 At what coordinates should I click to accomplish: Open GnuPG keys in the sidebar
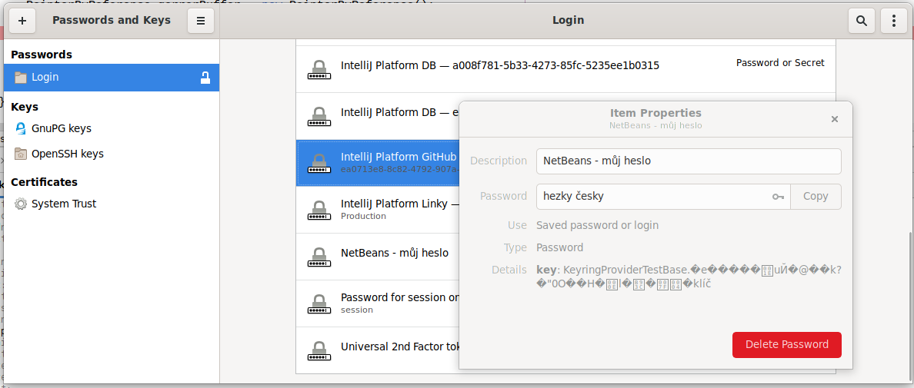[x=112, y=128]
